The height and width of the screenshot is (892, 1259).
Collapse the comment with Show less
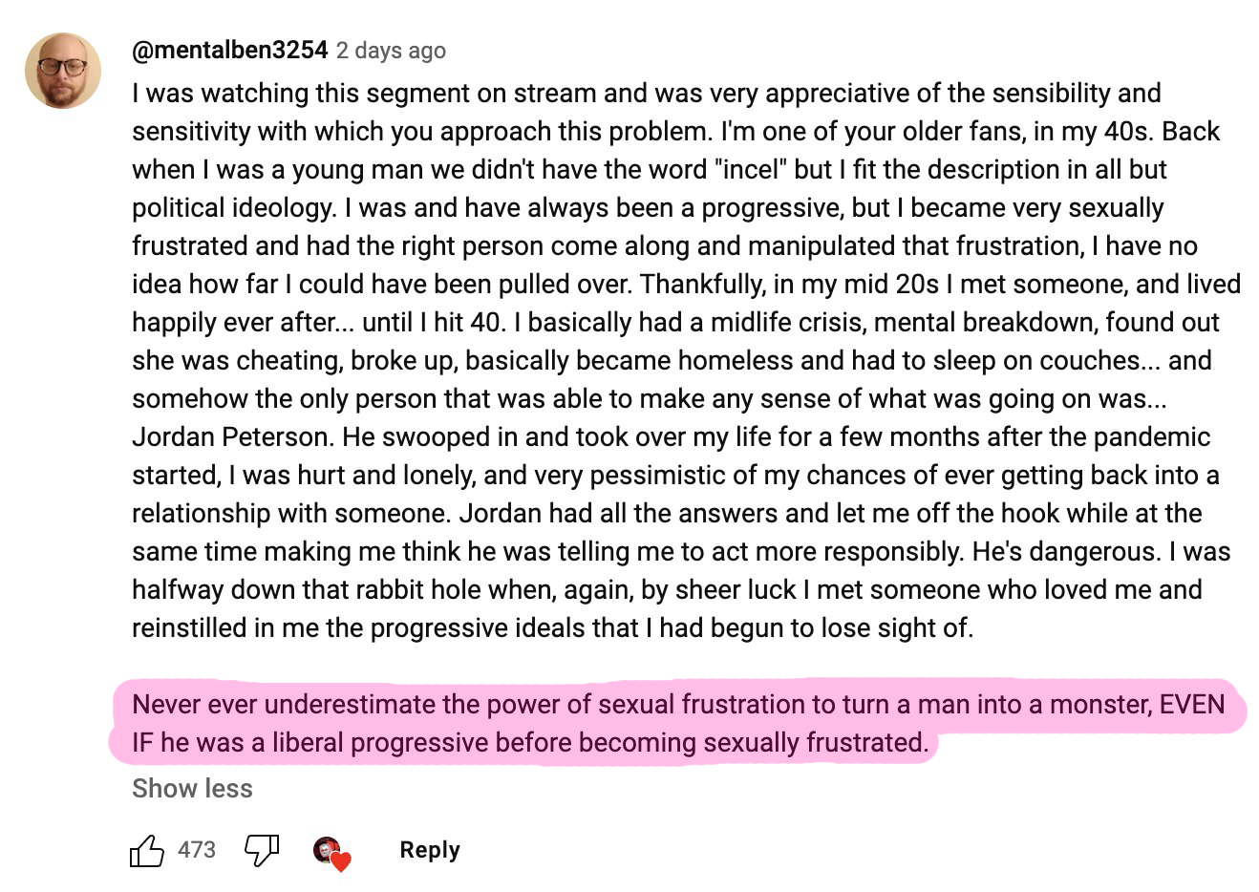pos(192,789)
